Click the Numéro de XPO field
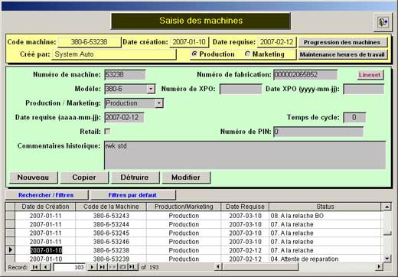The width and height of the screenshot is (398, 277). pos(240,89)
